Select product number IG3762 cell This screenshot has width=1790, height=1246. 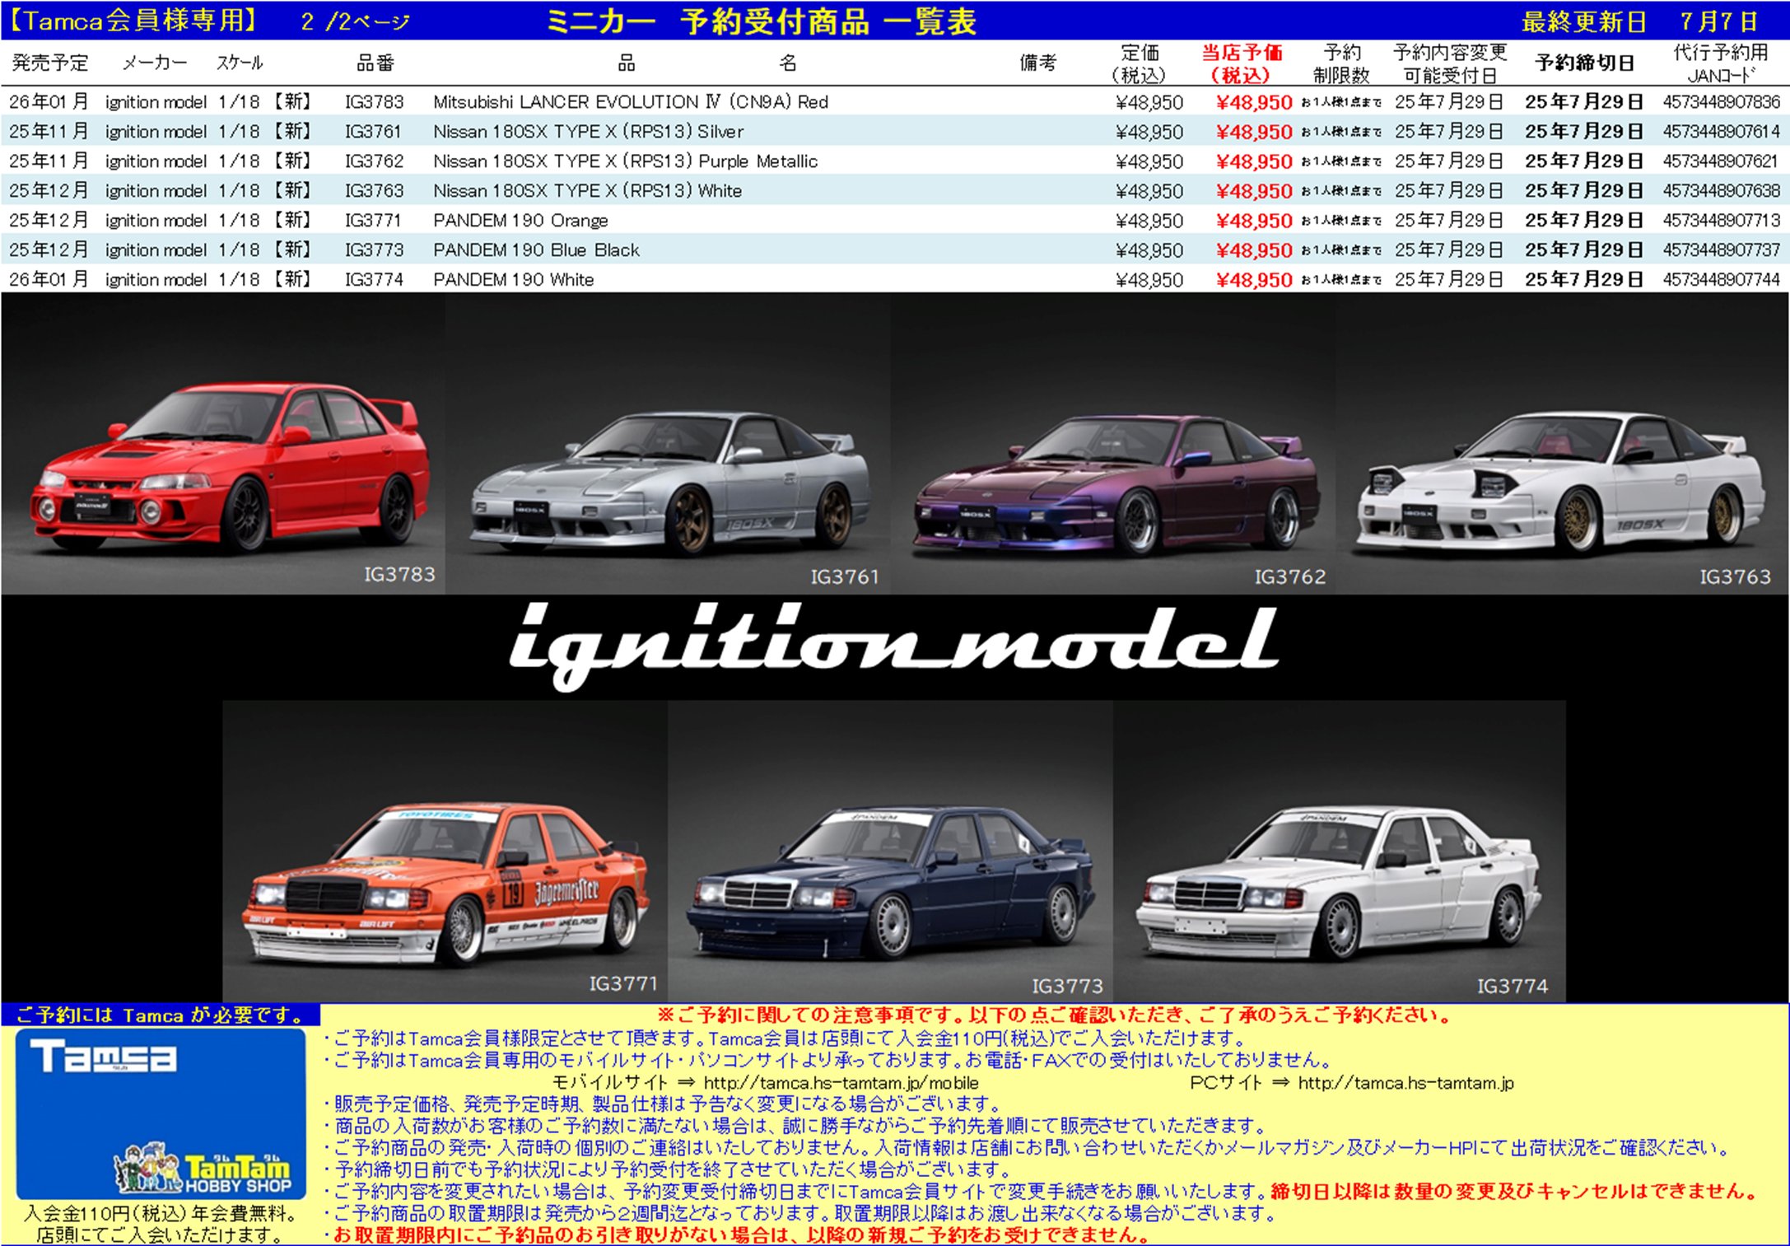(x=375, y=161)
